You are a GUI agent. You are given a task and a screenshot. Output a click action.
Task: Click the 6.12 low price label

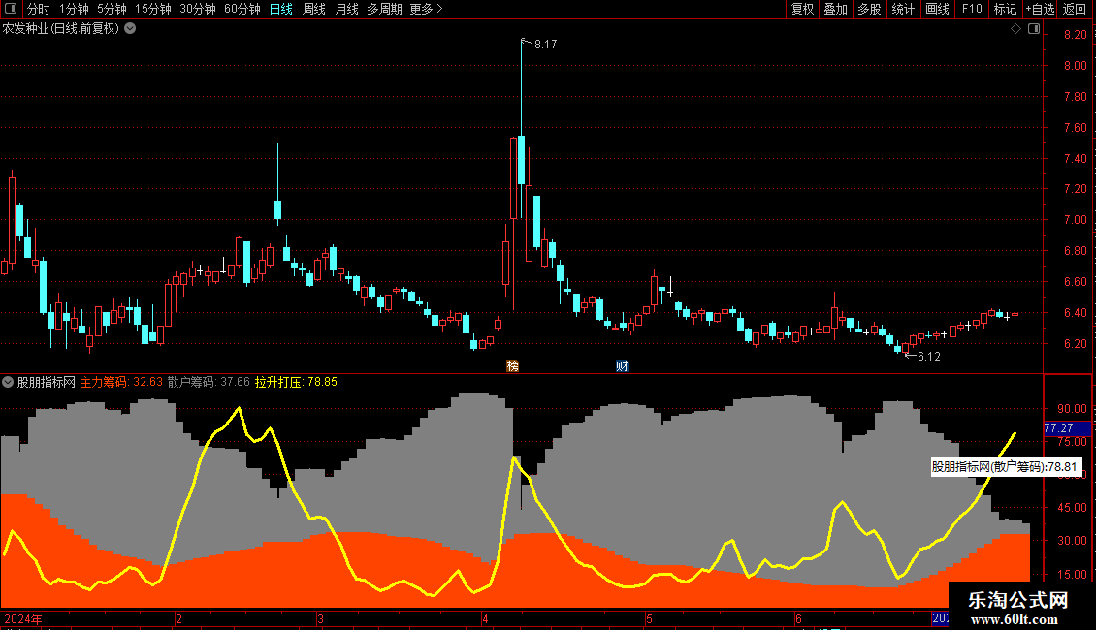(x=929, y=357)
